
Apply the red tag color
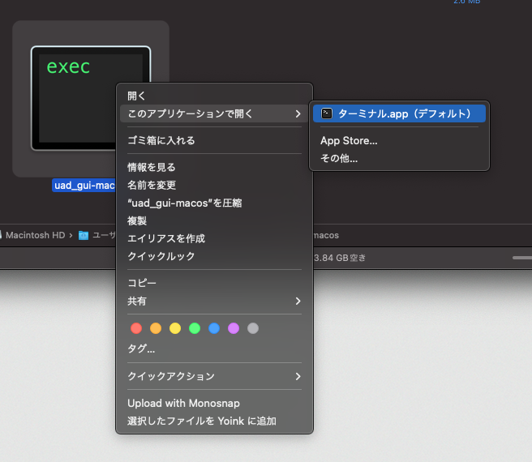(136, 328)
